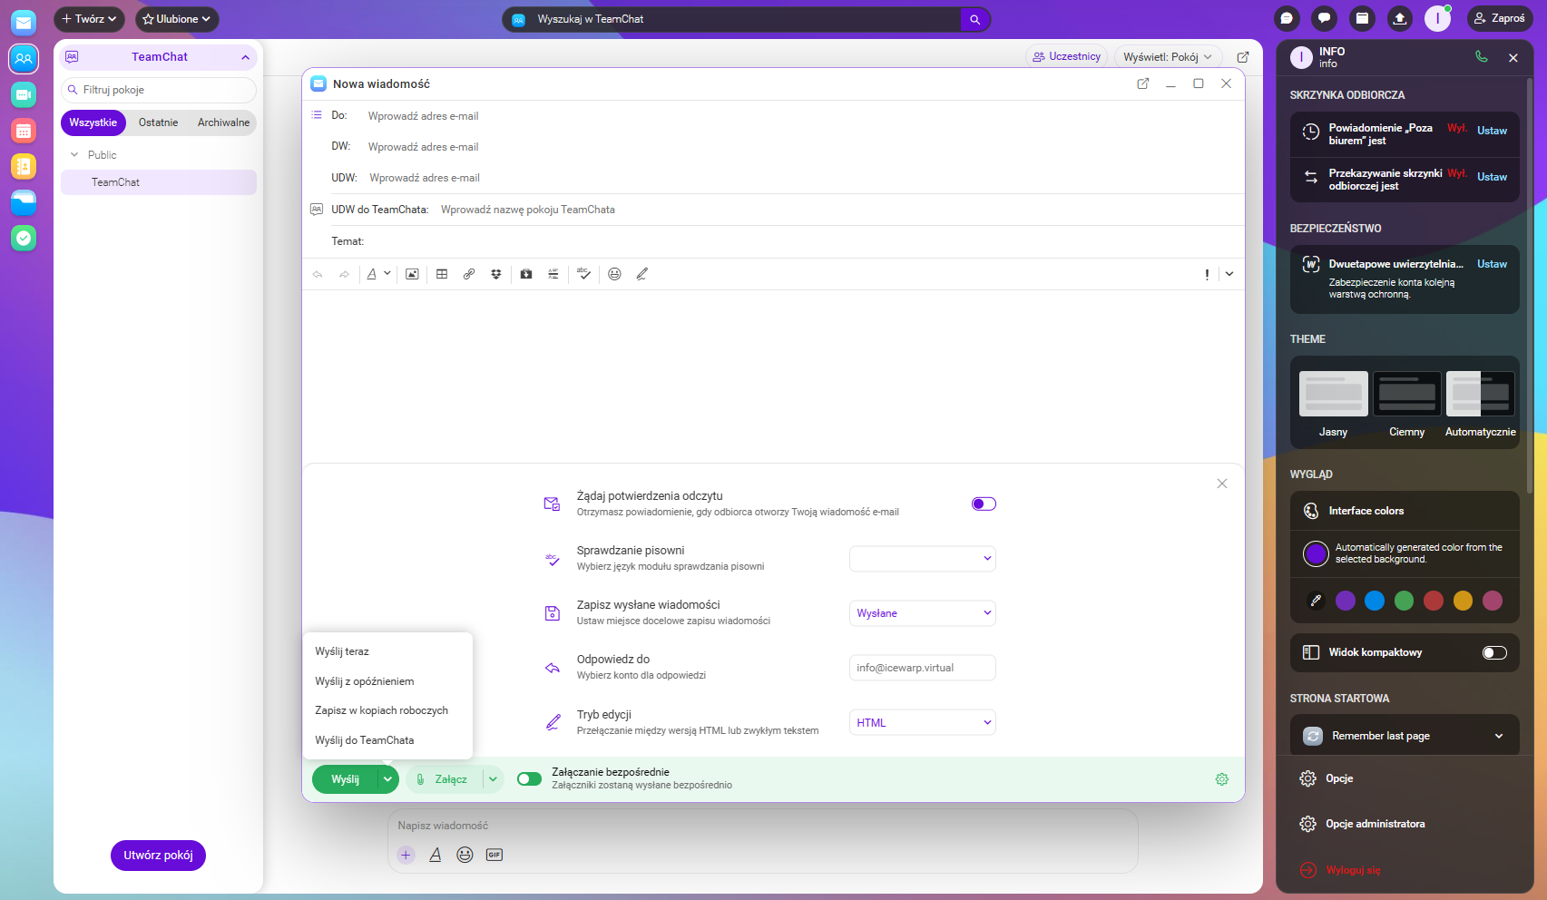This screenshot has width=1547, height=900.
Task: Click the phone call icon in the INFO panel
Action: click(1482, 57)
